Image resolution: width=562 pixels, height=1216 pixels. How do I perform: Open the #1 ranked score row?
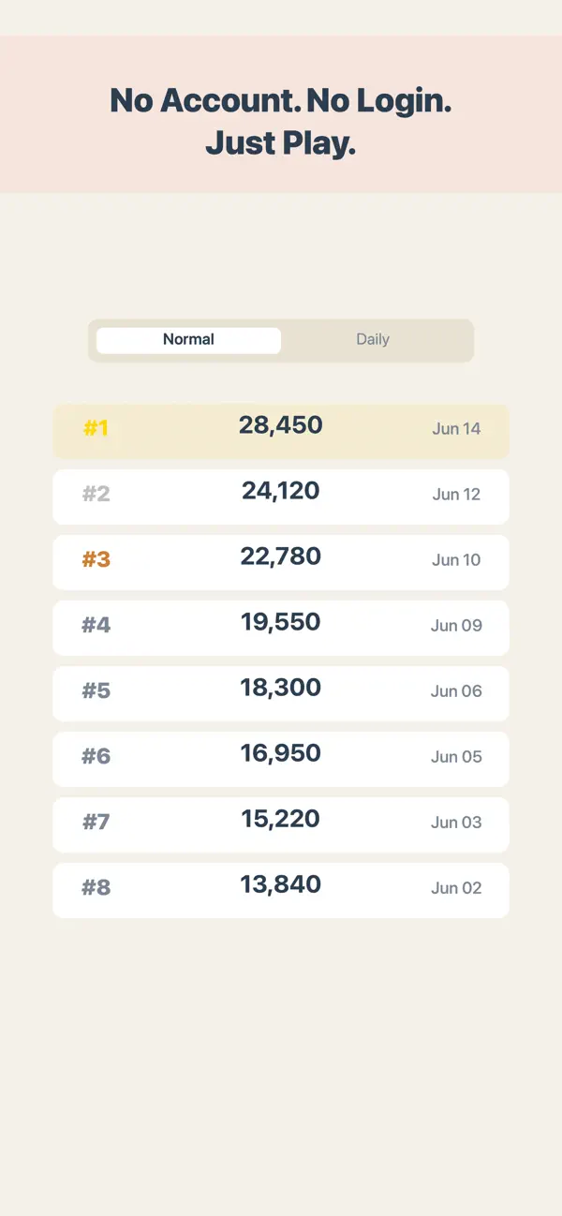click(x=281, y=431)
